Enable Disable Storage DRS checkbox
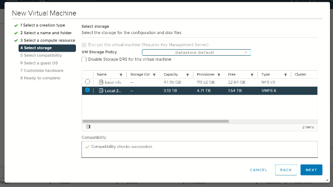Image resolution: width=333 pixels, height=187 pixels. [x=84, y=59]
